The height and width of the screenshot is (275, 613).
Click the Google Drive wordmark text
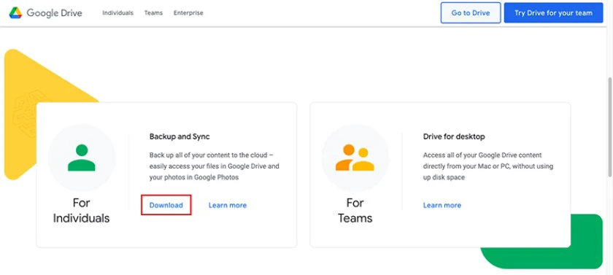click(x=54, y=13)
